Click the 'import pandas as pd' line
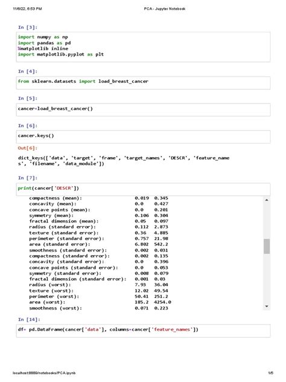Viewport: 286px width, 382px height. pyautogui.click(x=44, y=43)
